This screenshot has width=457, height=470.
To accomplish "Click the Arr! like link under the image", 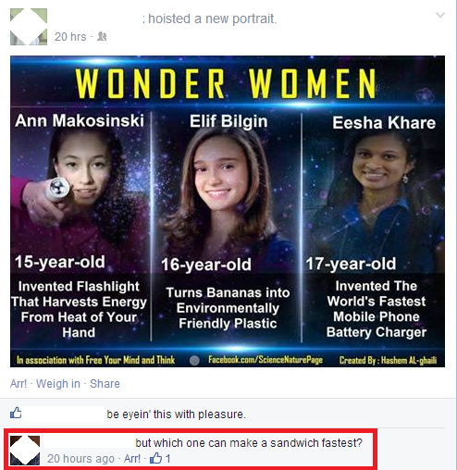I will [19, 384].
